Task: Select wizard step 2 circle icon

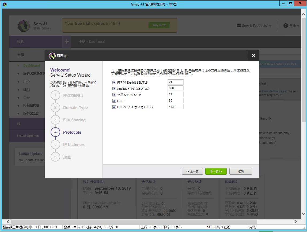Action: [x=55, y=107]
